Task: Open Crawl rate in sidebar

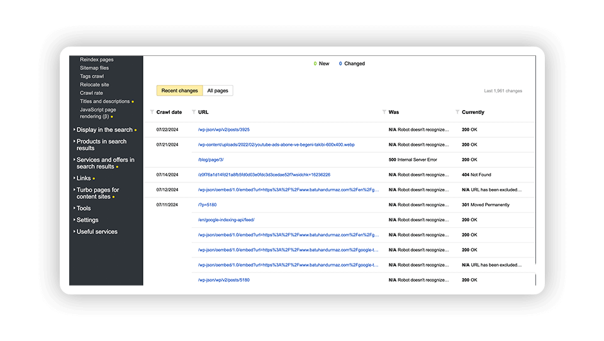Action: (x=91, y=93)
